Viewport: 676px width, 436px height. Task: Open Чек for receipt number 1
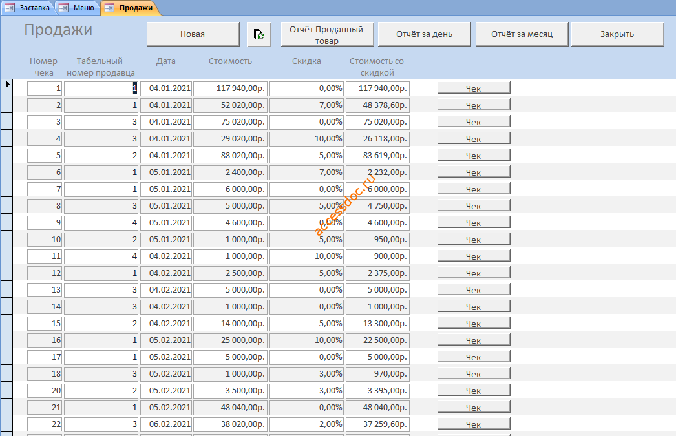pyautogui.click(x=474, y=88)
